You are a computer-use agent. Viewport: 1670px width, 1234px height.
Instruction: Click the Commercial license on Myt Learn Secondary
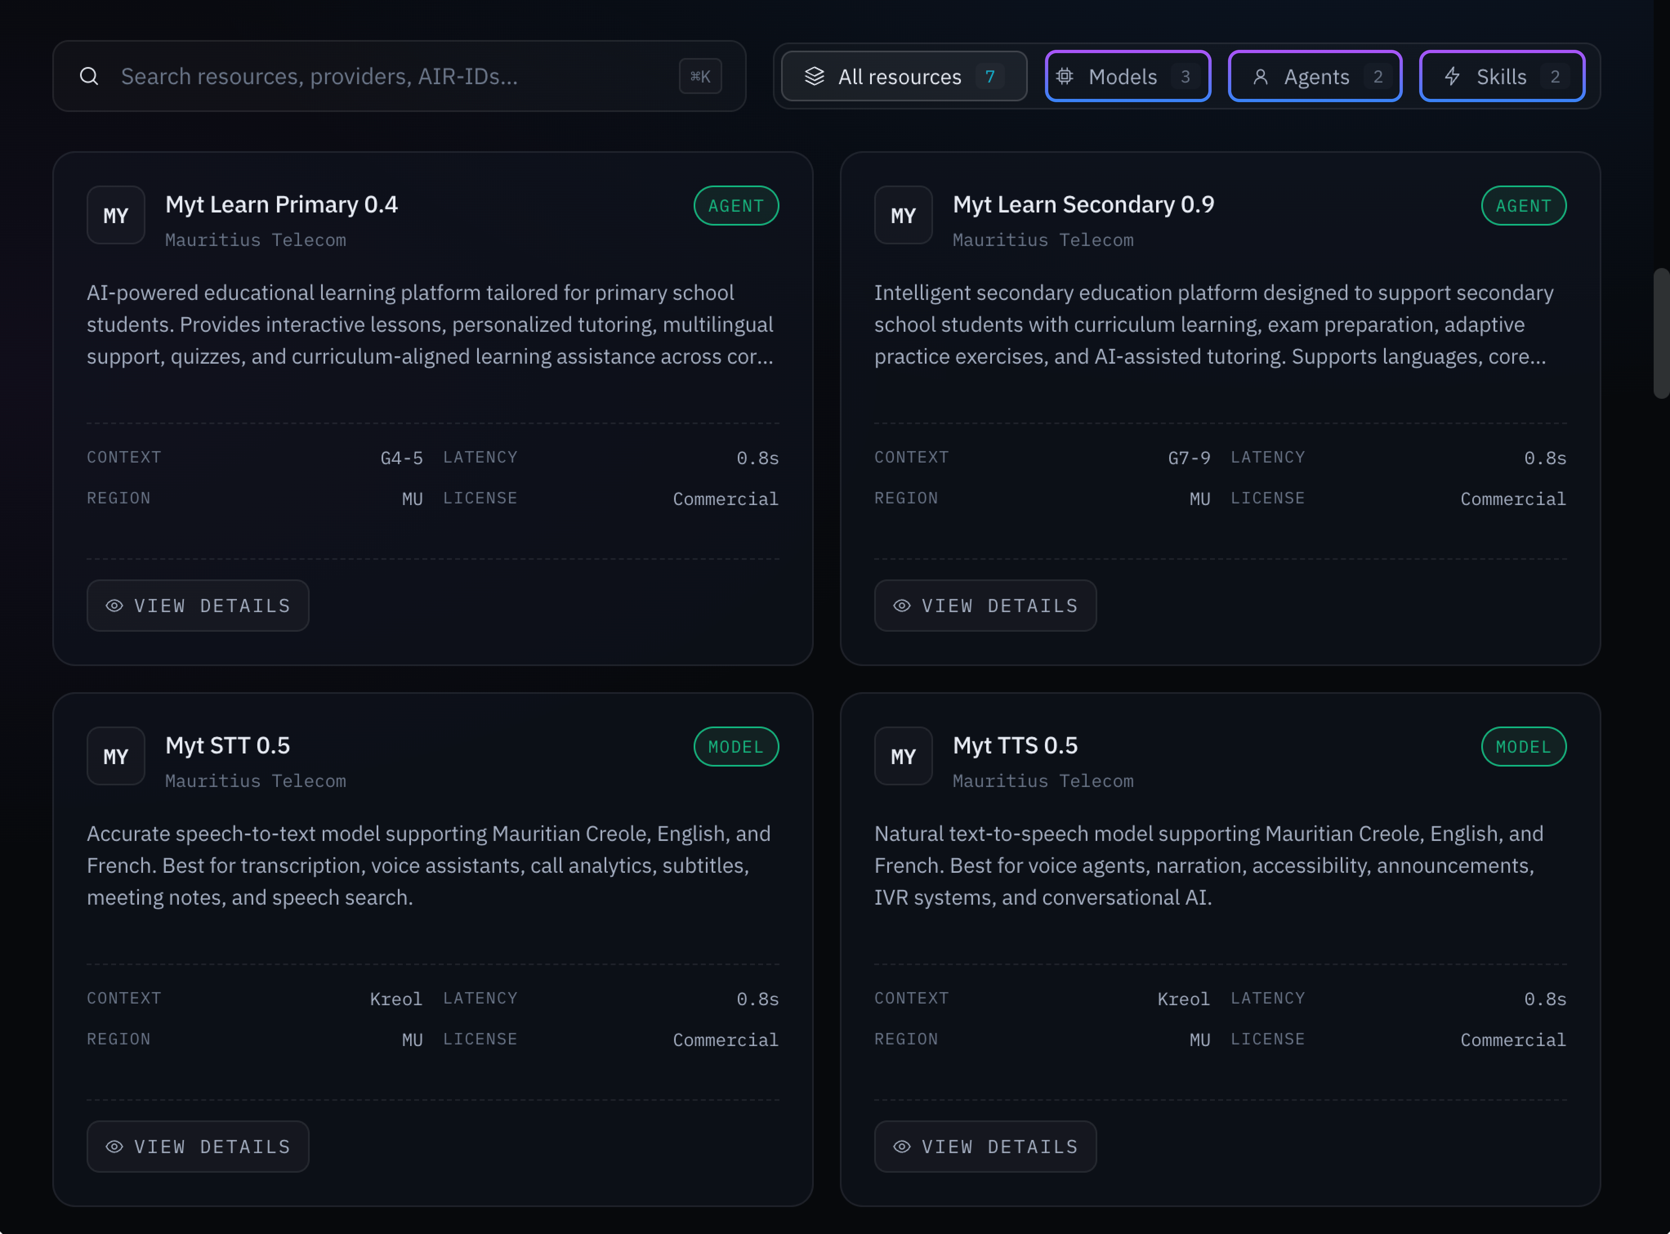coord(1513,499)
